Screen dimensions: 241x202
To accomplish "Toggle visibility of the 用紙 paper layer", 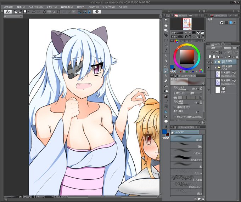I will tap(208, 90).
